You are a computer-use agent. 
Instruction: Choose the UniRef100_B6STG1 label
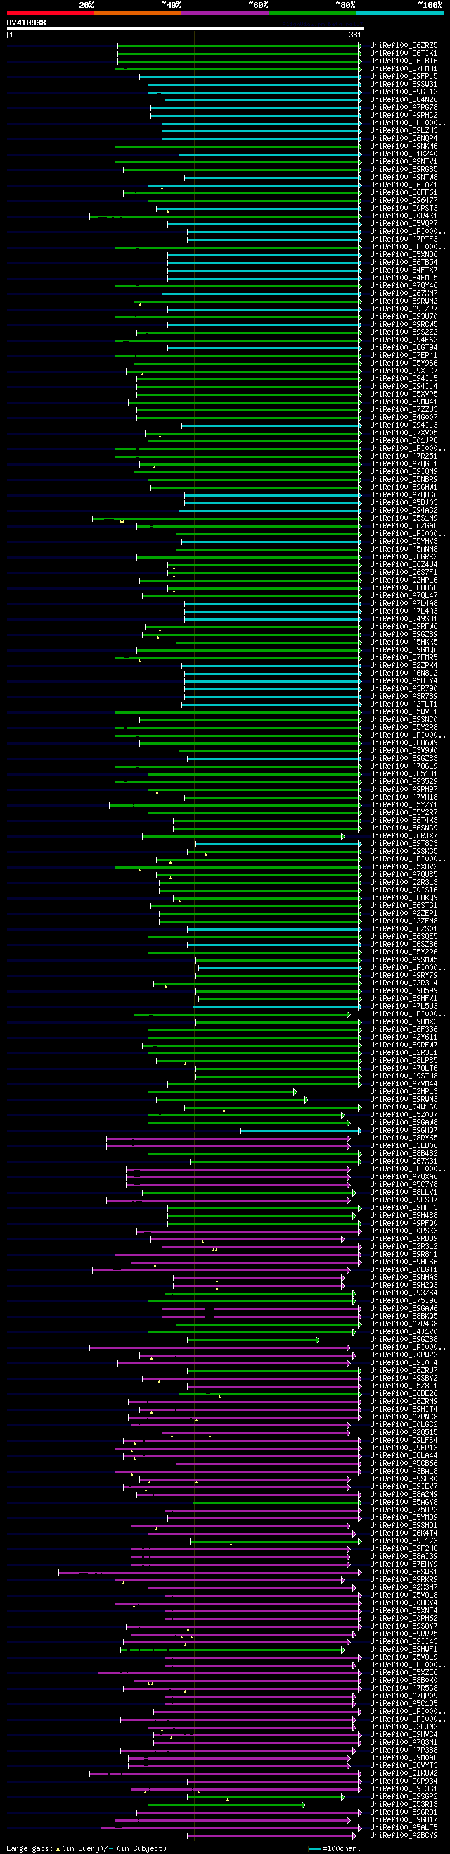pos(404,906)
